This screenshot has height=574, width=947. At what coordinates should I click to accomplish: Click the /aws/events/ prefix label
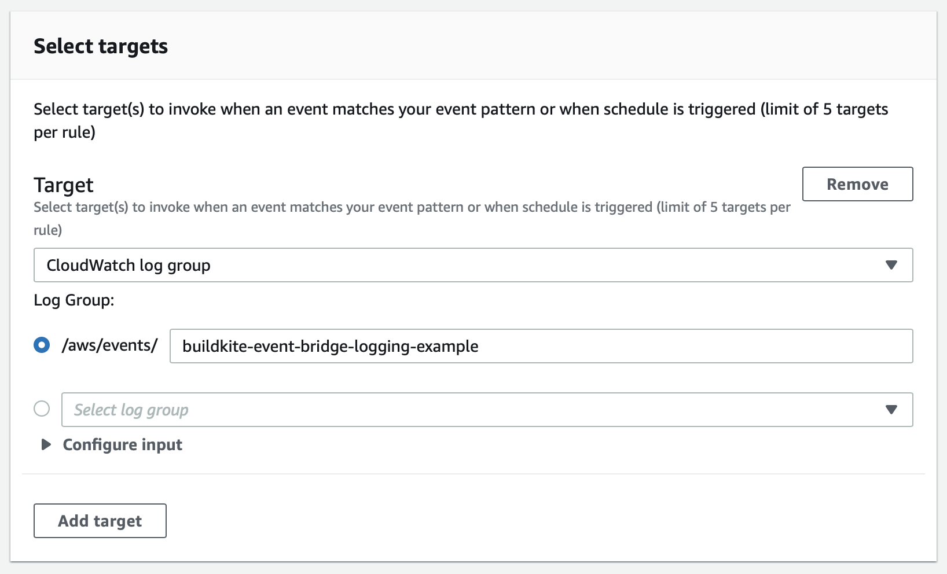110,345
